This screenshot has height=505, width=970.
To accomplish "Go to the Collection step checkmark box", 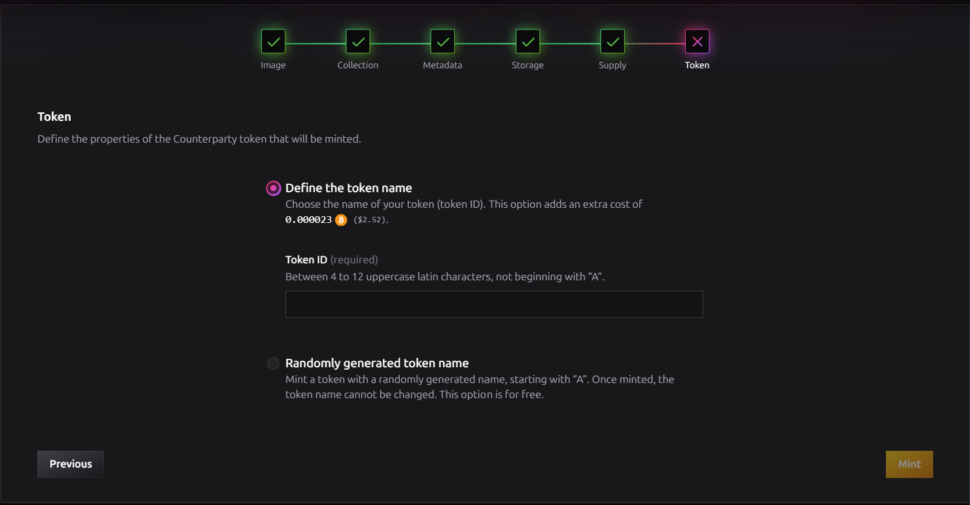I will point(358,42).
